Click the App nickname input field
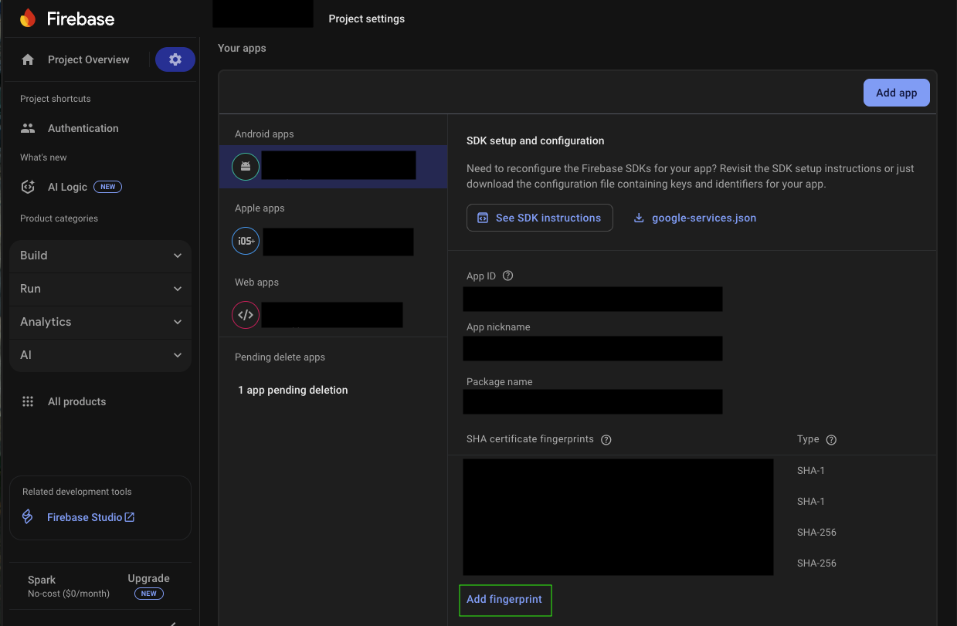Image resolution: width=957 pixels, height=626 pixels. coord(592,349)
